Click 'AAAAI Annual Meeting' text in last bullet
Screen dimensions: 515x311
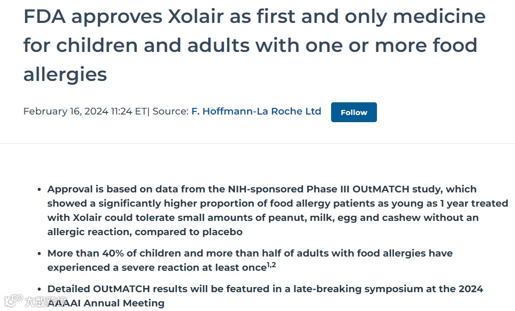[x=106, y=303]
